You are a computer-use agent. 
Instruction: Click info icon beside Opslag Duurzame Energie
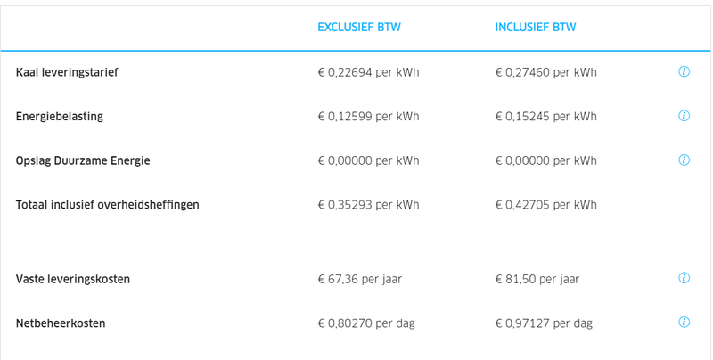coord(684,160)
